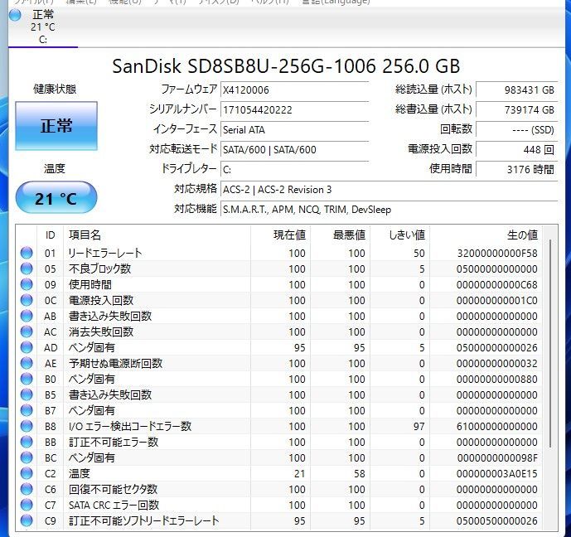Click the supported features field with TRIM
The height and width of the screenshot is (537, 571).
click(x=390, y=210)
